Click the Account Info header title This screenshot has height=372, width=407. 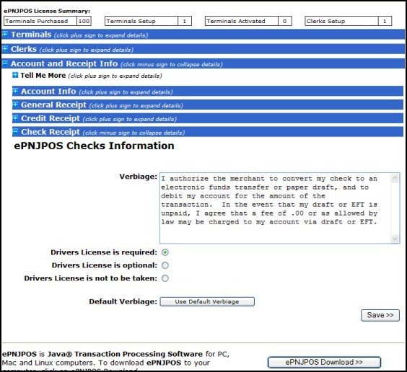point(48,92)
